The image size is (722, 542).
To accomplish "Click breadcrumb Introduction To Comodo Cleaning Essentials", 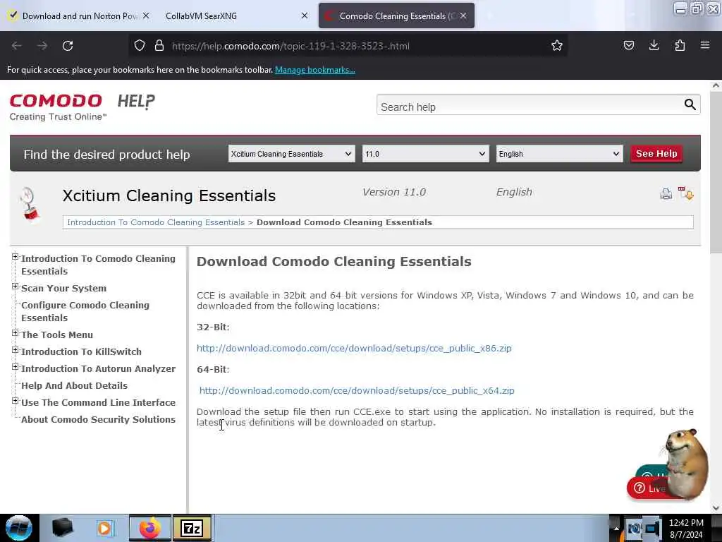I will point(156,222).
